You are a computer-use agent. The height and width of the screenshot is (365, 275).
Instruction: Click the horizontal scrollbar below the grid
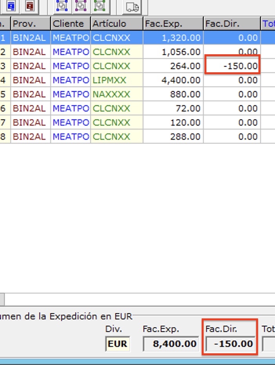[x=137, y=299]
